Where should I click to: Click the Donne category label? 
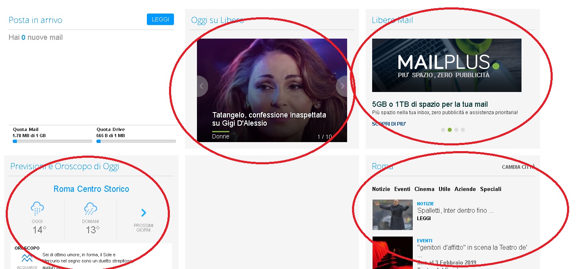[x=221, y=136]
